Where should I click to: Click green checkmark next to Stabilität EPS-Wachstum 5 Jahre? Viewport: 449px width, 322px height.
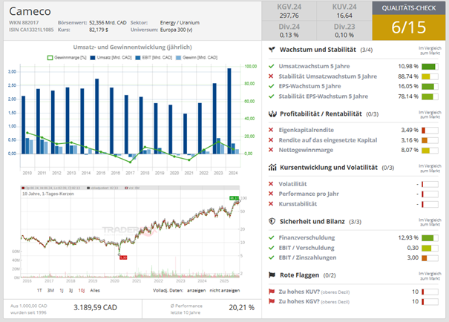[271, 96]
